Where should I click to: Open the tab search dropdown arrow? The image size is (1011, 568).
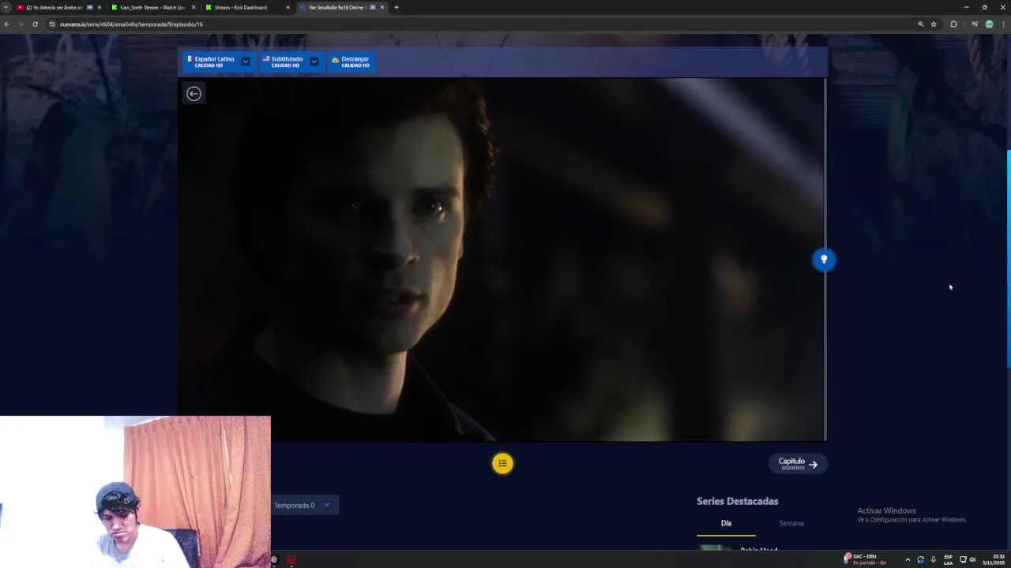[x=6, y=7]
